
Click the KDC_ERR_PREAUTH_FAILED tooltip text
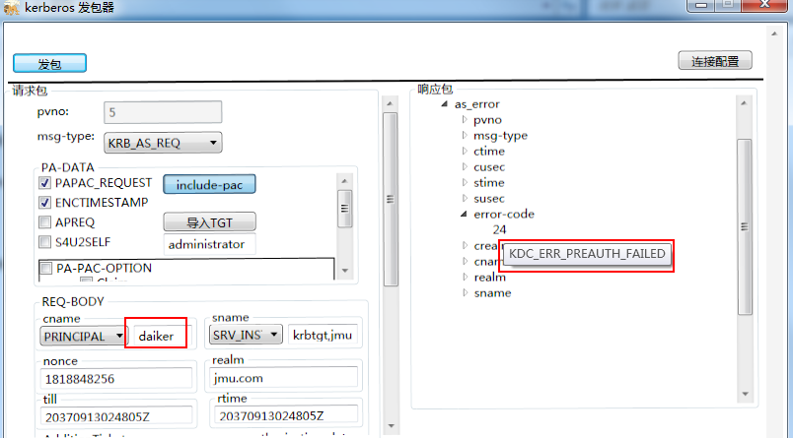(x=587, y=253)
